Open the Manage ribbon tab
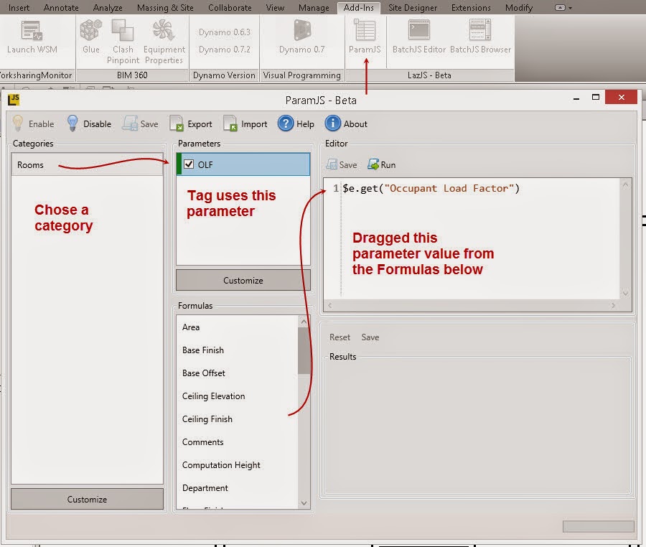 (x=314, y=7)
